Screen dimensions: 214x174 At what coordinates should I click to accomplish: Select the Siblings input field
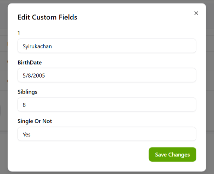pyautogui.click(x=106, y=105)
